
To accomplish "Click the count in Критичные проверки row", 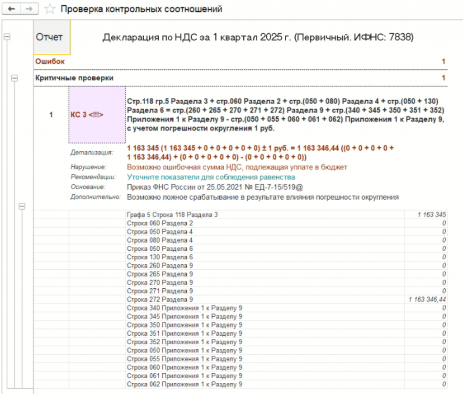I will (443, 78).
